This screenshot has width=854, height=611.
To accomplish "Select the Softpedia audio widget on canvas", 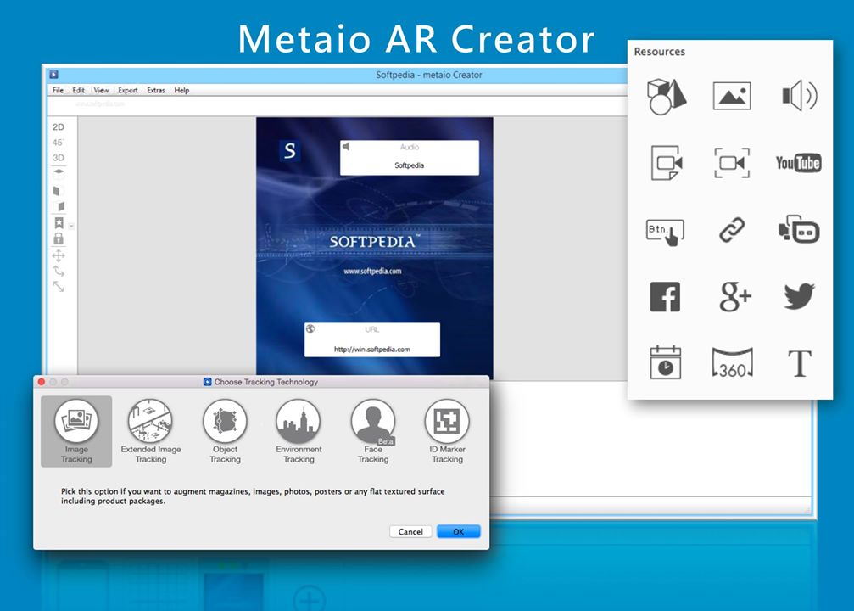I will (410, 158).
